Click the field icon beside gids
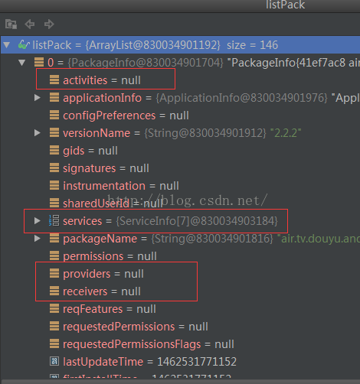 54,150
